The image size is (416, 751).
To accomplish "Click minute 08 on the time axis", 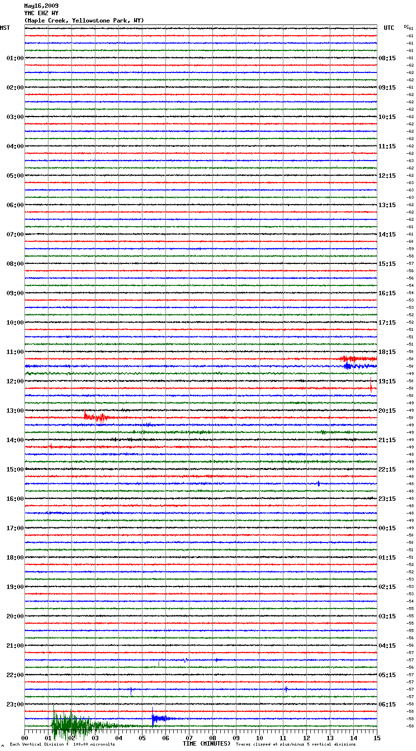I will 212,738.
